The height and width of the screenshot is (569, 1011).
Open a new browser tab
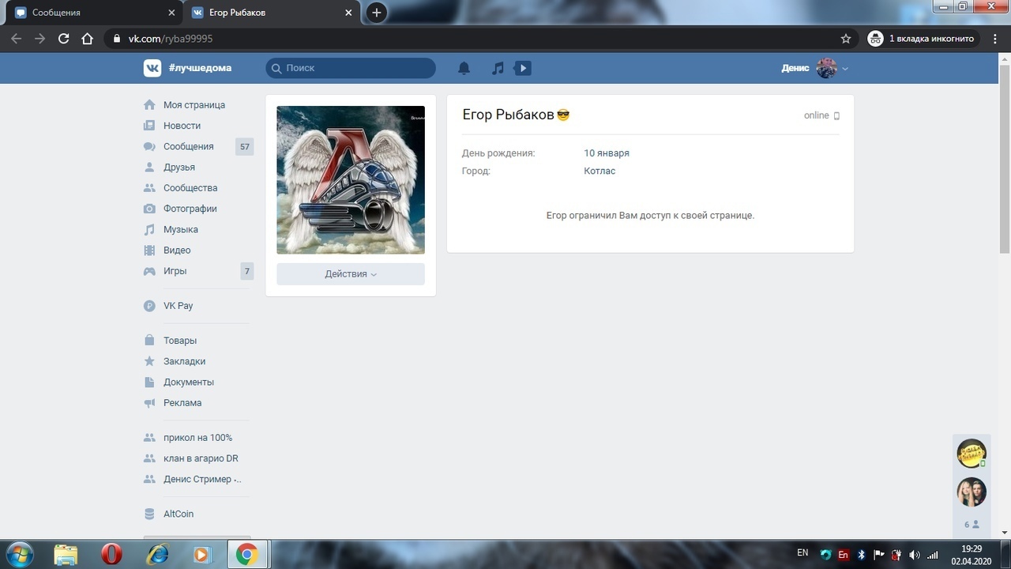377,13
